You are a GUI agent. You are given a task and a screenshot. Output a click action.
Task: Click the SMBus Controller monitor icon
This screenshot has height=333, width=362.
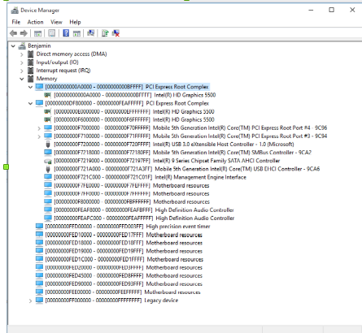click(48, 153)
